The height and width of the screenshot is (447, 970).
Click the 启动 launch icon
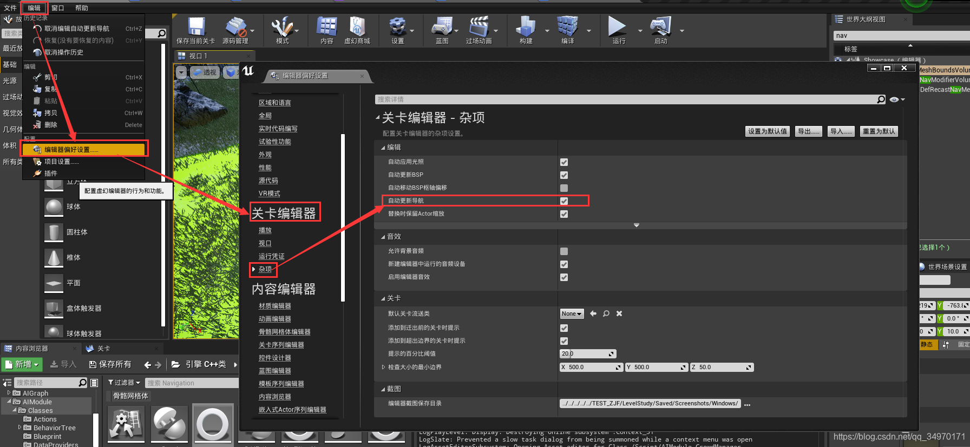pyautogui.click(x=660, y=26)
